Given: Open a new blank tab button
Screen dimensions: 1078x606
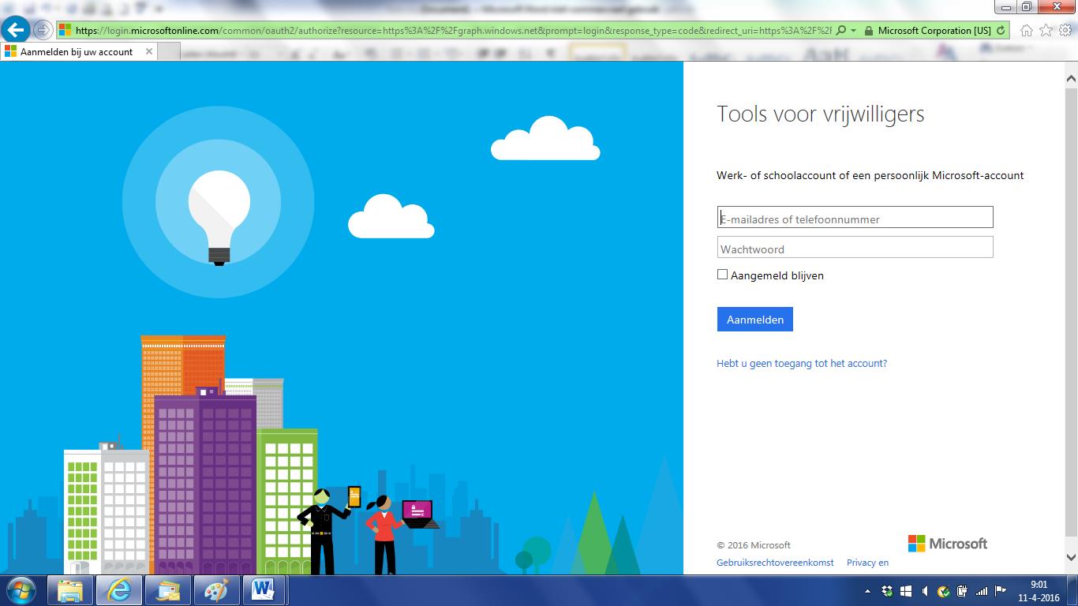Looking at the screenshot, I should pos(169,52).
